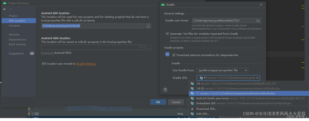Viewport: 309px width, 121px height.
Task: Toggle Download external annotations for dependencies
Action: [x=174, y=55]
